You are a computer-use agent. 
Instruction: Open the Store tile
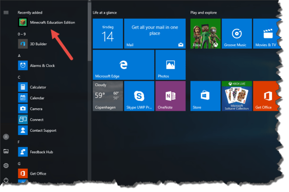(205, 96)
